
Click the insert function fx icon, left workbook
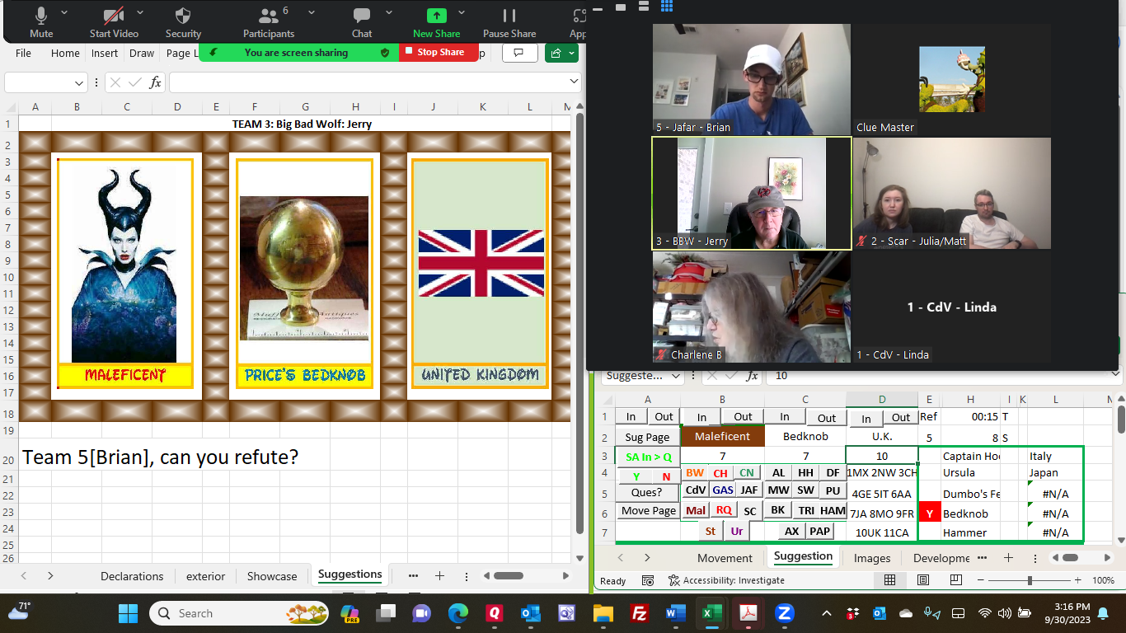click(x=155, y=82)
